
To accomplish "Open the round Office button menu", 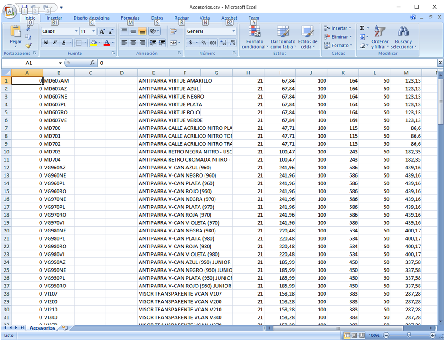I will (10, 11).
